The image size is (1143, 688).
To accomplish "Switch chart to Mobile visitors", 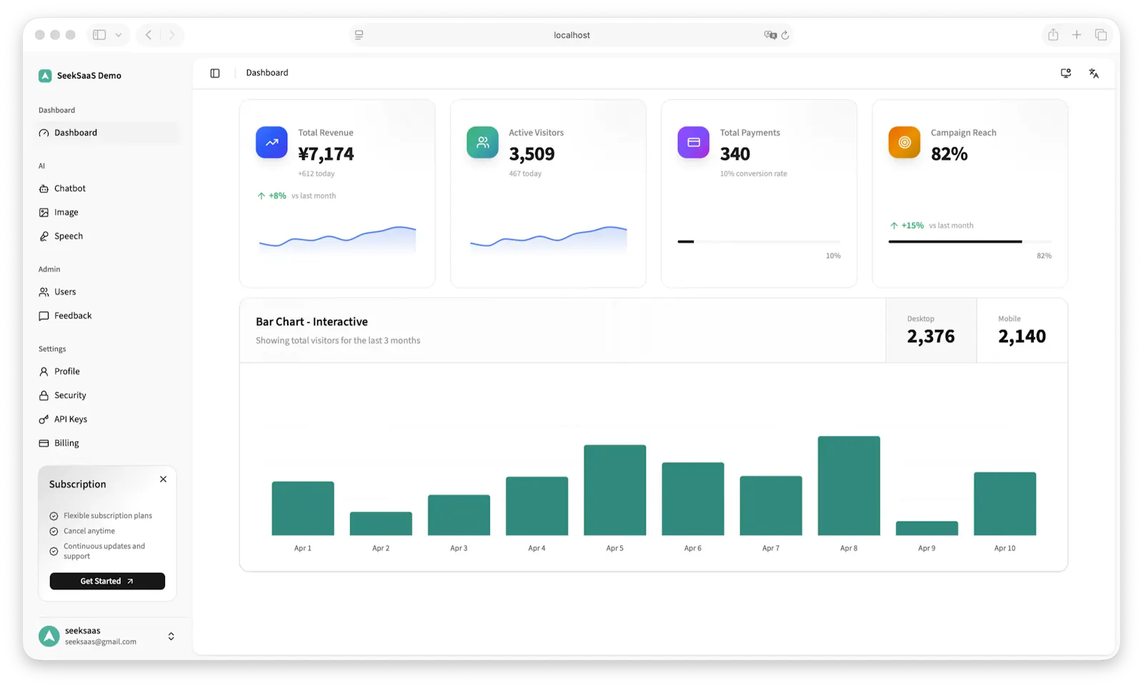I will [x=1022, y=330].
